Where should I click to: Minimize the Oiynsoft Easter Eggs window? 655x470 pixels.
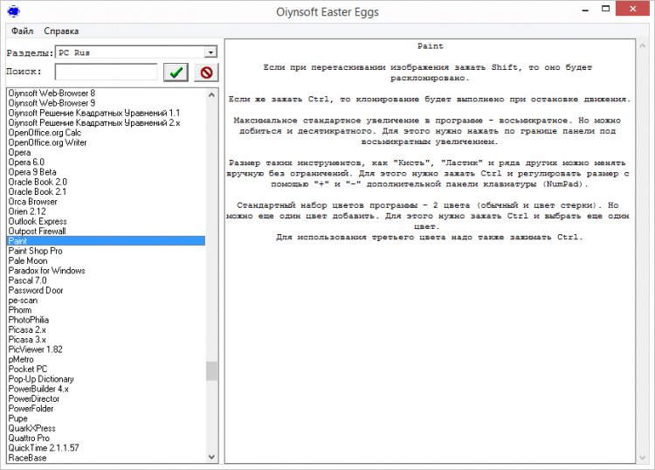[x=586, y=10]
